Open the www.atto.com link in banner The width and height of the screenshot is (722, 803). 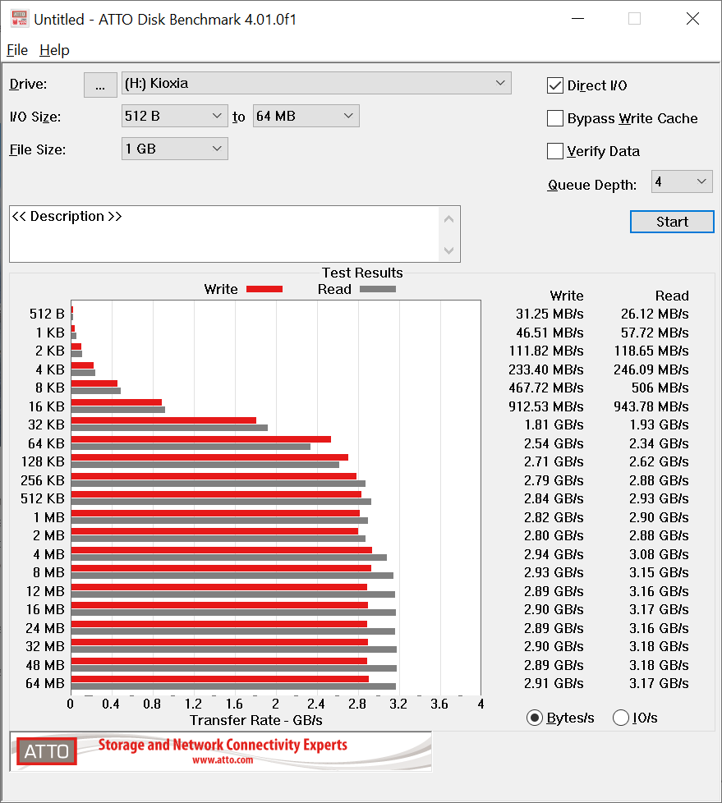pyautogui.click(x=223, y=760)
